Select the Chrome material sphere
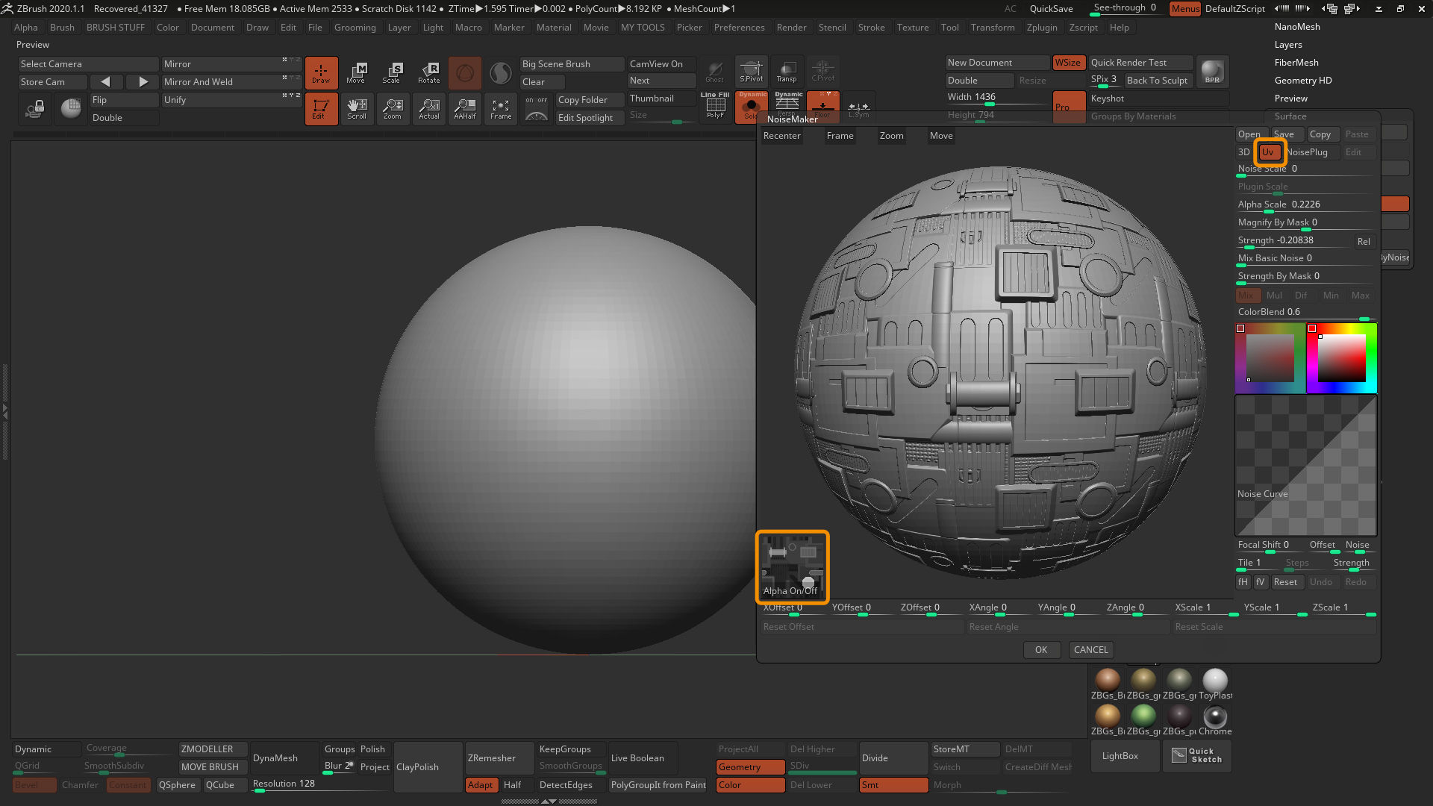This screenshot has height=806, width=1433. [x=1215, y=718]
